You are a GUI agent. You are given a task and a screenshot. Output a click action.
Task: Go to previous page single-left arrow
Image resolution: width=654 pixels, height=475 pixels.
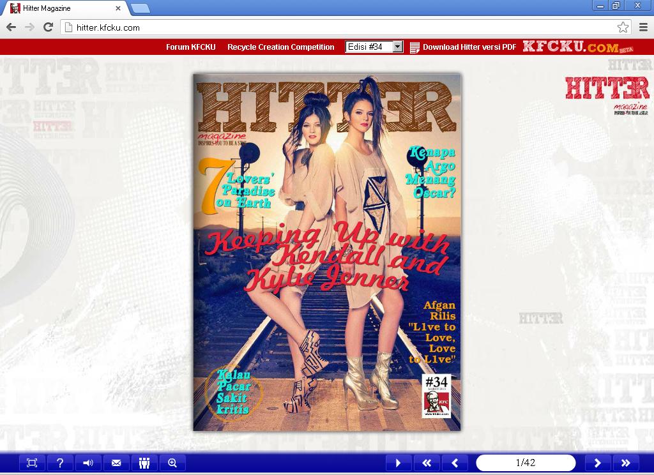(455, 463)
